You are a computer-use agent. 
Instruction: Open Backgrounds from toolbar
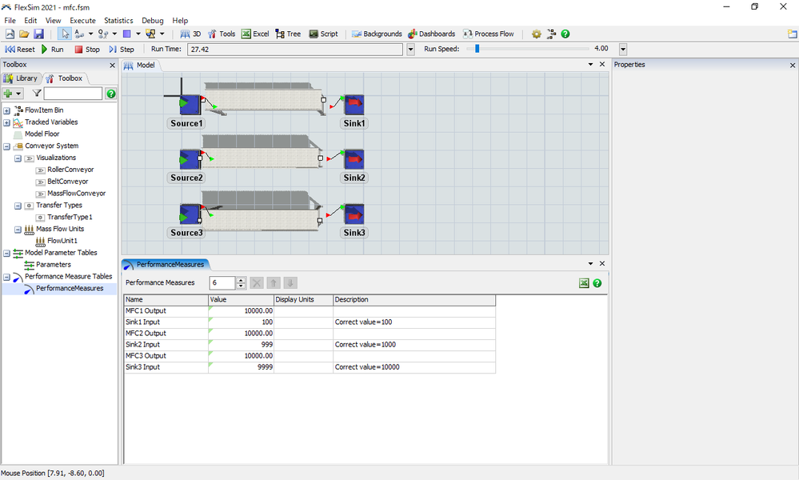[x=377, y=34]
